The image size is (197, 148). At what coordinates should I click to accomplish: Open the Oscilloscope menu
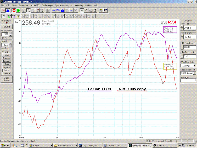point(47,6)
